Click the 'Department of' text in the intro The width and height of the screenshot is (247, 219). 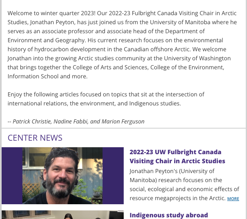point(185,31)
